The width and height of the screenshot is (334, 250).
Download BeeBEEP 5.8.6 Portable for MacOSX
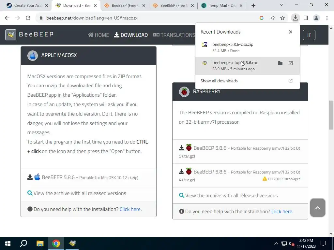tap(83, 177)
